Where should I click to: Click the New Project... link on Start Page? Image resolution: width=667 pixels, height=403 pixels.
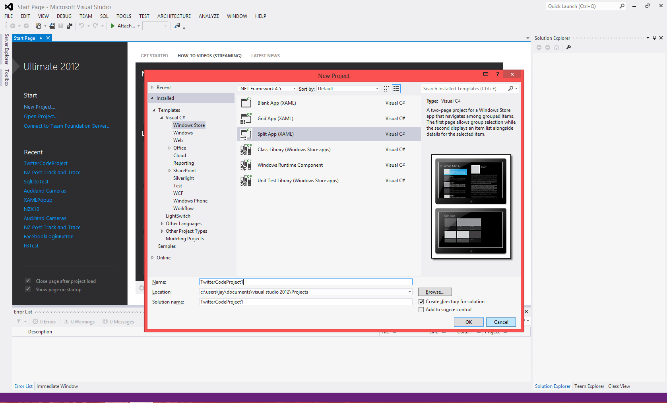pos(39,107)
